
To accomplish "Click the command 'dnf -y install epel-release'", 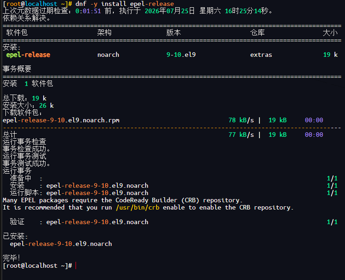I will point(125,4).
